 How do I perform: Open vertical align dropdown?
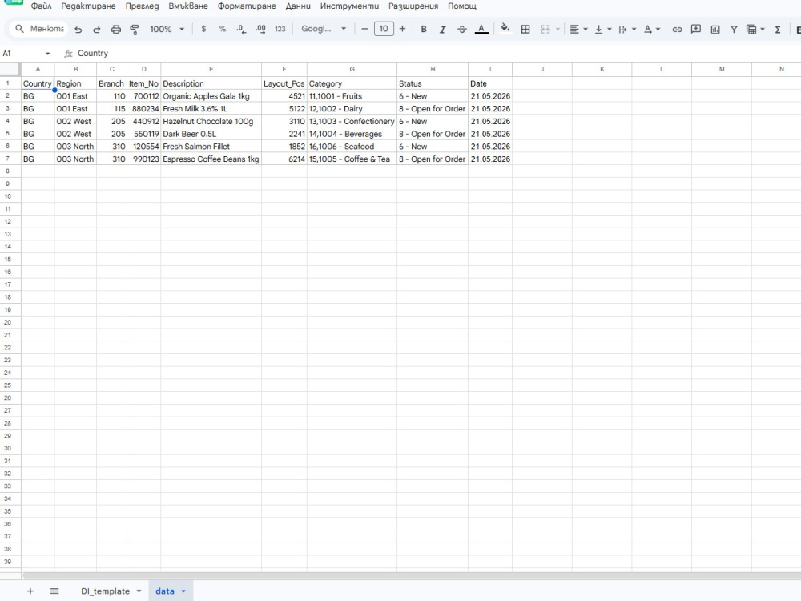point(603,29)
